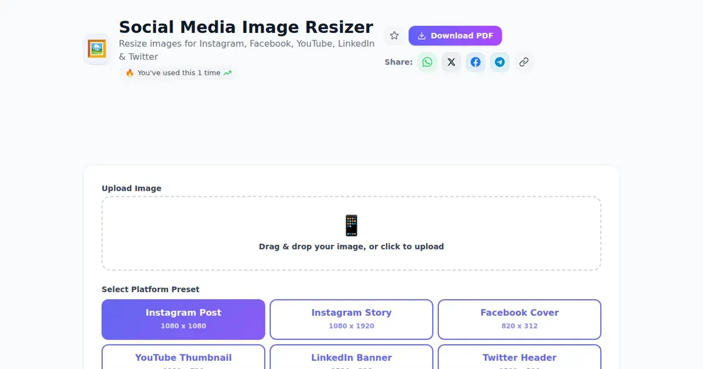The image size is (703, 369).
Task: Select the YouTube Thumbnail preset
Action: tap(183, 357)
